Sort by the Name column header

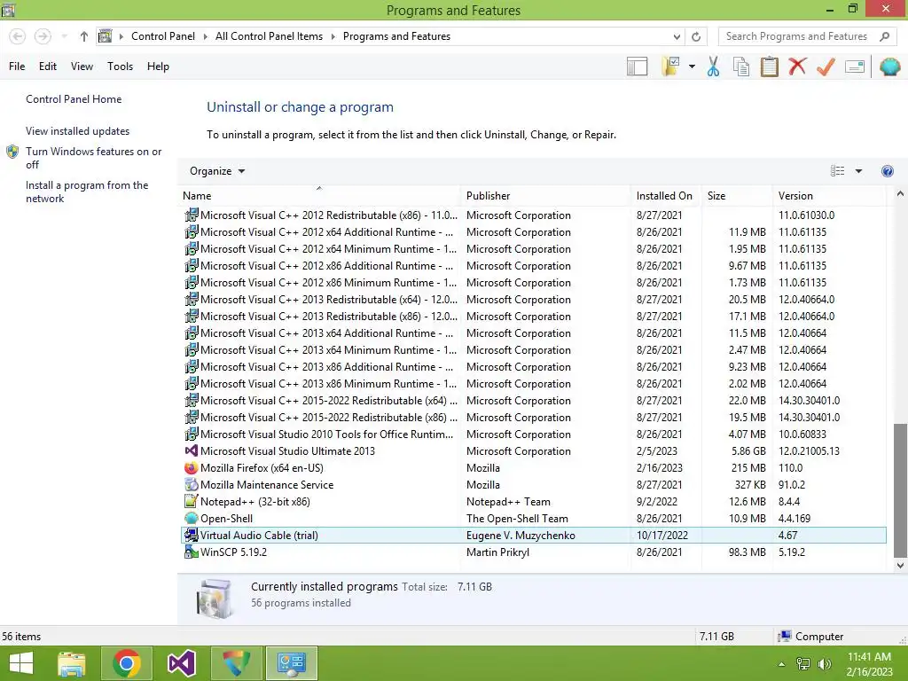(x=318, y=196)
